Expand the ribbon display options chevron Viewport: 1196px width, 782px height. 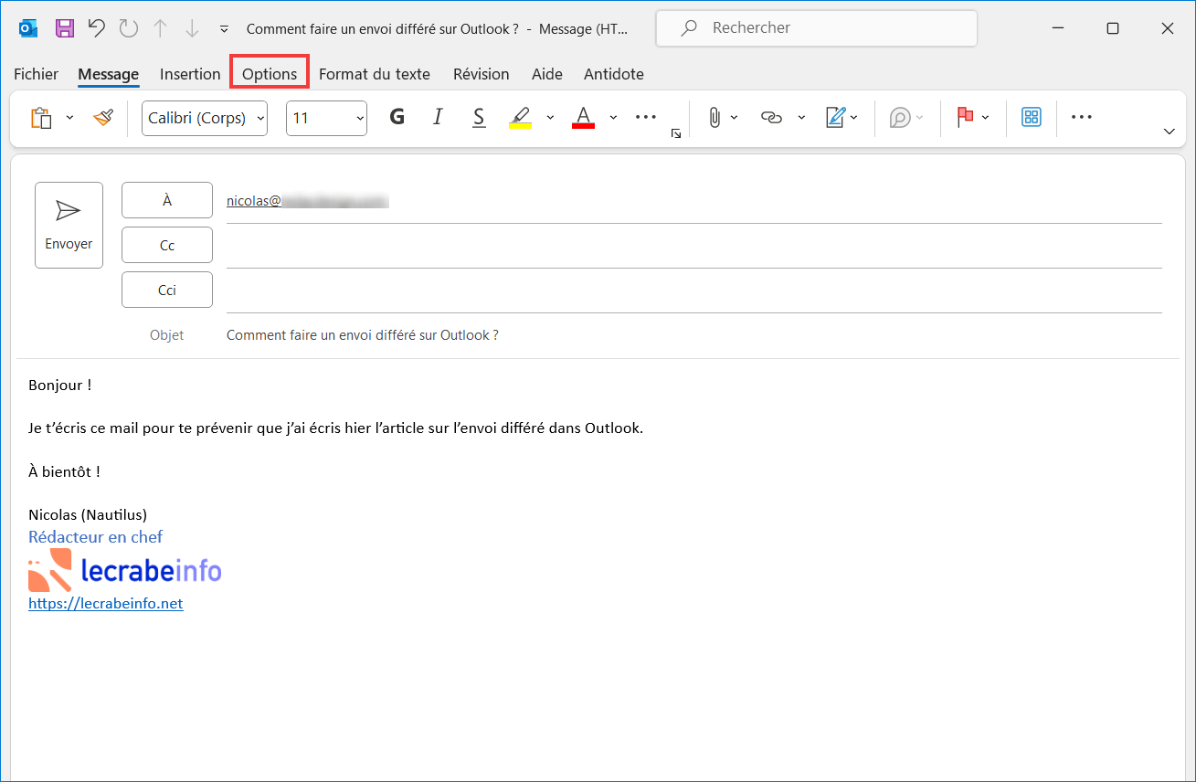(x=1169, y=132)
